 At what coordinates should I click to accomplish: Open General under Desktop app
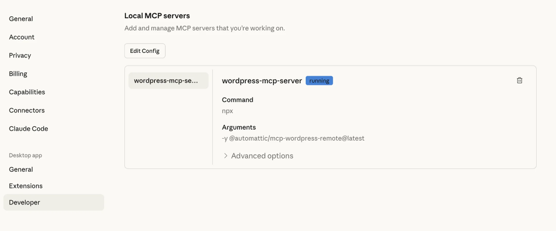coord(21,170)
